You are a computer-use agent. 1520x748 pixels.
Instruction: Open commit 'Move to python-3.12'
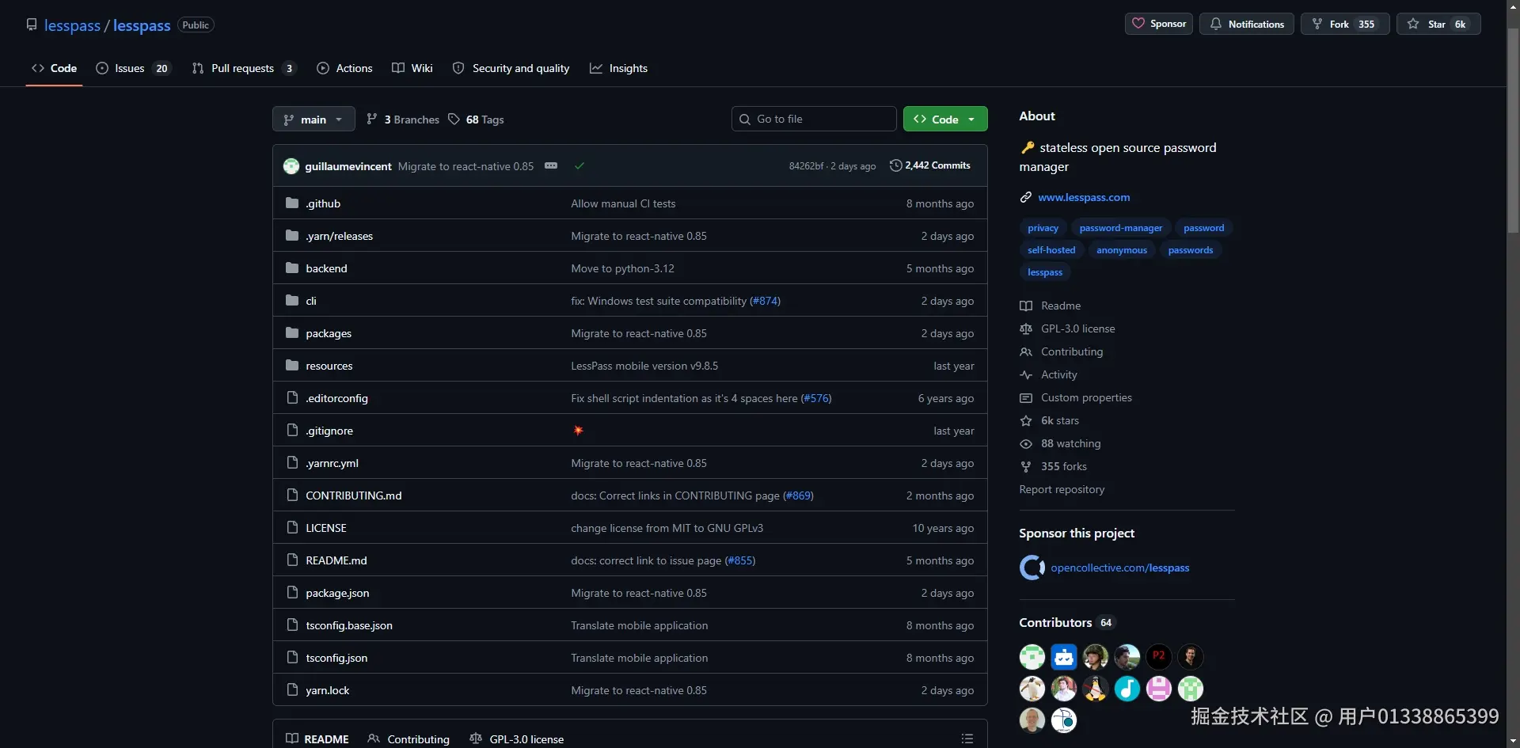pyautogui.click(x=622, y=268)
